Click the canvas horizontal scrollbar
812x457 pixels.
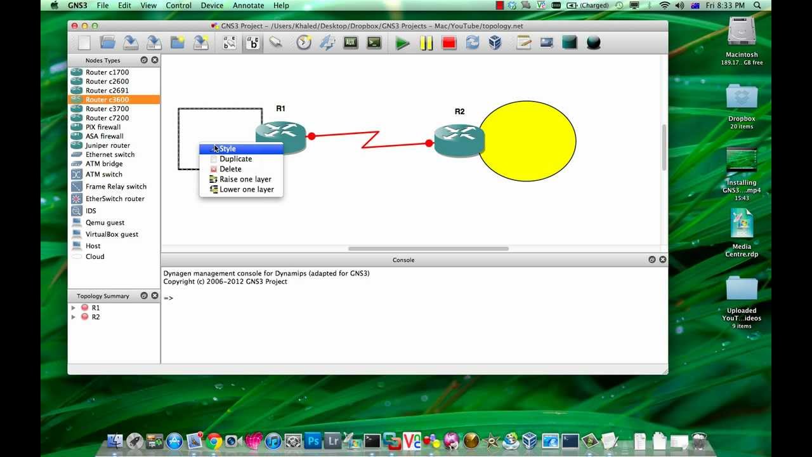tap(428, 248)
